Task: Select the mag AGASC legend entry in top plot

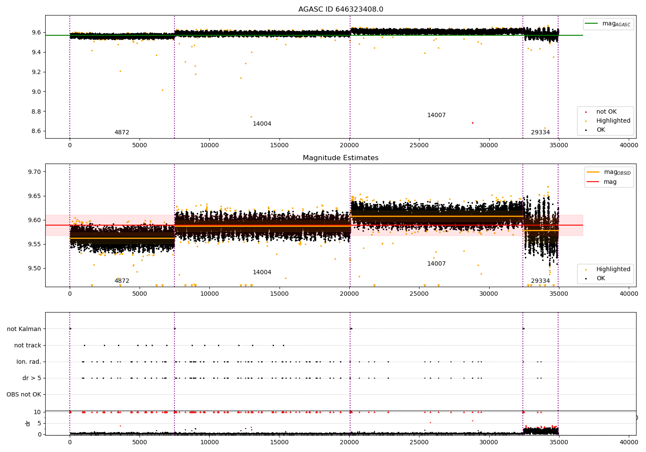Action: pos(608,24)
